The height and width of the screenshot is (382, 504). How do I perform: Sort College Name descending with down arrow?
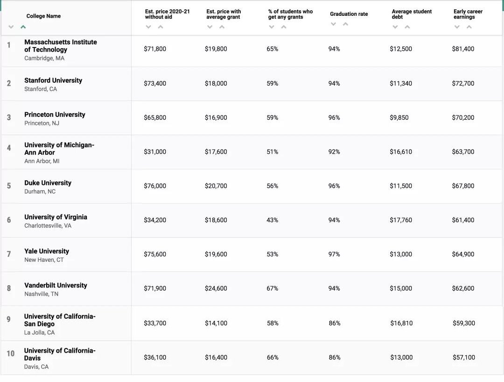click(x=11, y=27)
